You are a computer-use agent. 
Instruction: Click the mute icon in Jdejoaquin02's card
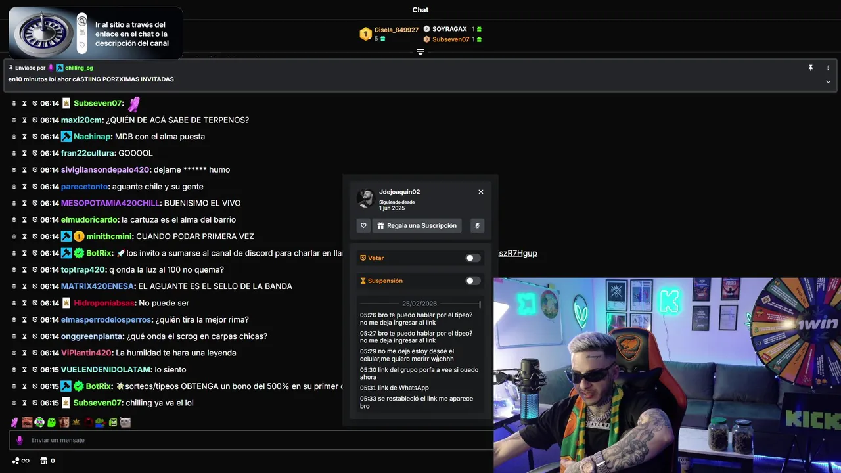pyautogui.click(x=477, y=225)
